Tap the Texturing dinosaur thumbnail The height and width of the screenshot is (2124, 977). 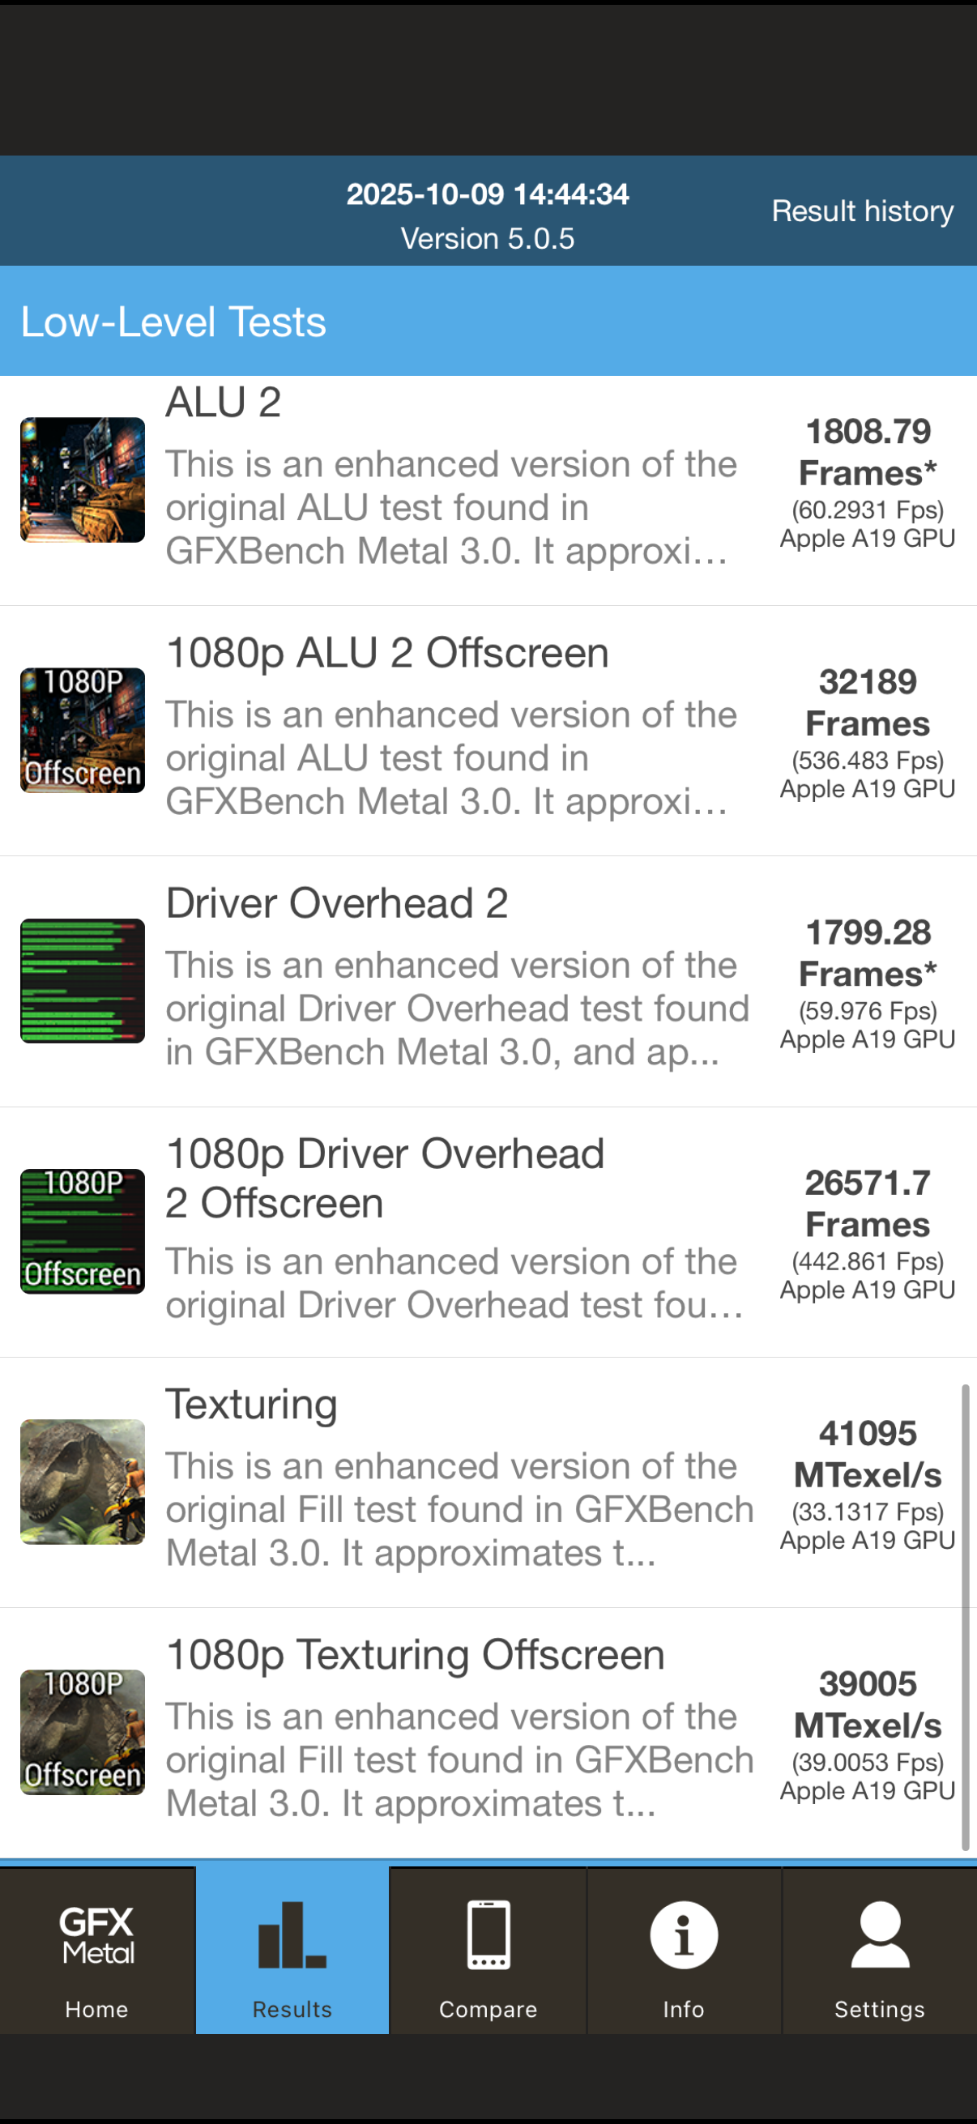pyautogui.click(x=83, y=1482)
